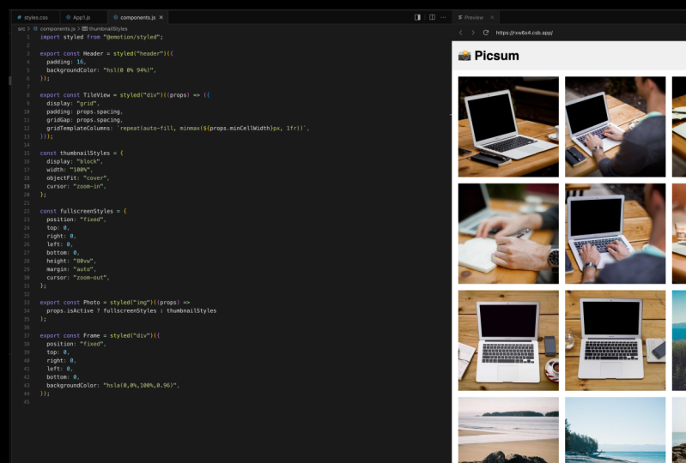This screenshot has height=463, width=686.
Task: Click line number 33 in the gutter
Action: pos(27,303)
